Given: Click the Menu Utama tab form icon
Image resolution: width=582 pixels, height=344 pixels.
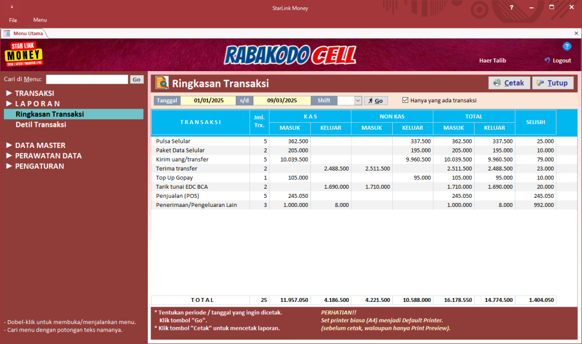Looking at the screenshot, I should coord(6,34).
